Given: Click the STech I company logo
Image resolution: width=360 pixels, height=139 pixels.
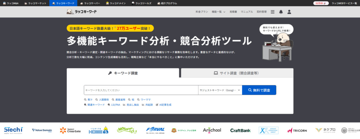Looking at the screenshot, I should pos(13,130).
